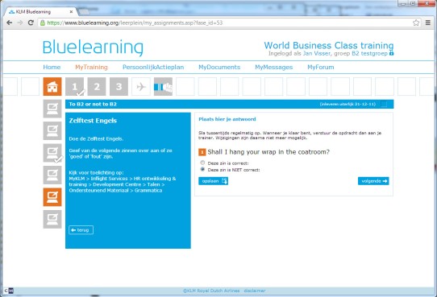Viewport: 437px width, 297px height.
Task: Open training step 2 tile
Action: [x=97, y=86]
